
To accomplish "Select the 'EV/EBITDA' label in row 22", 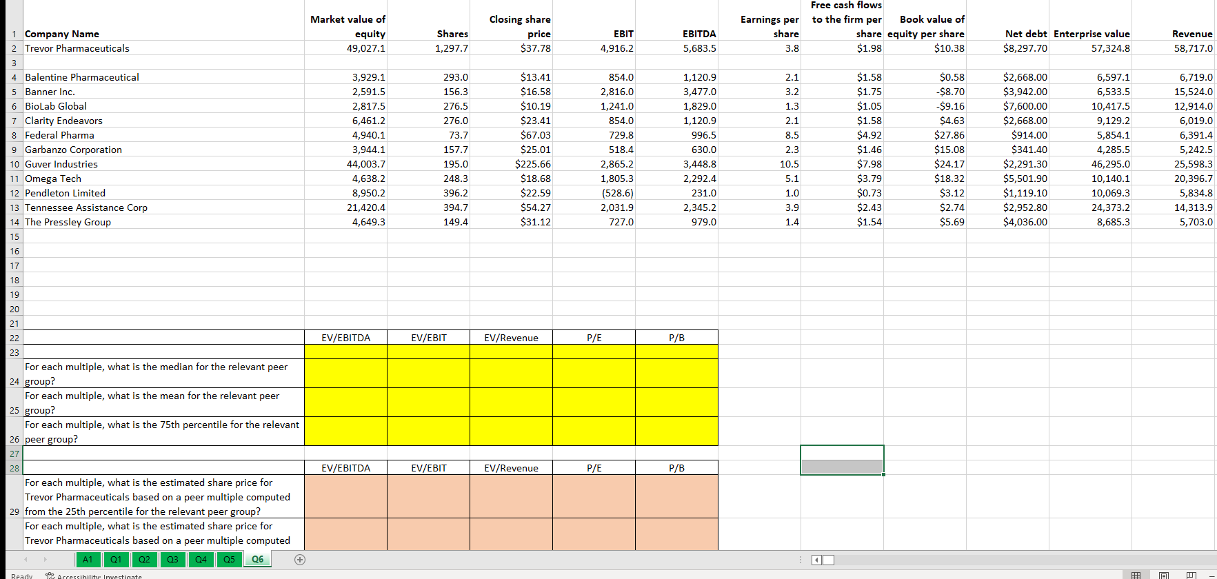I will [x=346, y=338].
